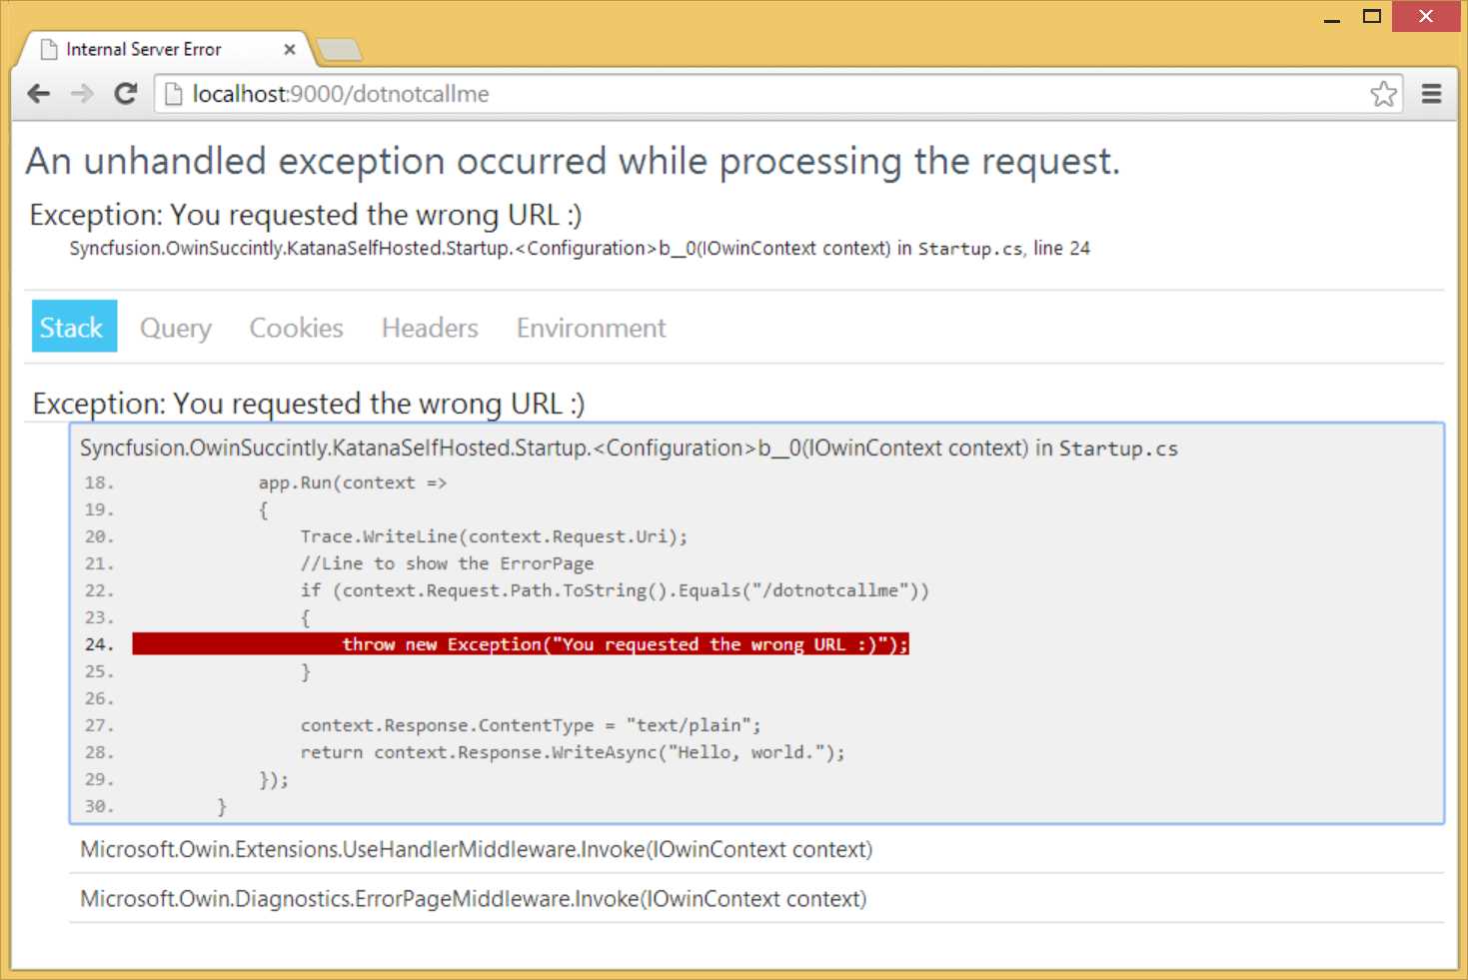The height and width of the screenshot is (980, 1468).
Task: Click line number 30. in code listing
Action: pos(99,806)
